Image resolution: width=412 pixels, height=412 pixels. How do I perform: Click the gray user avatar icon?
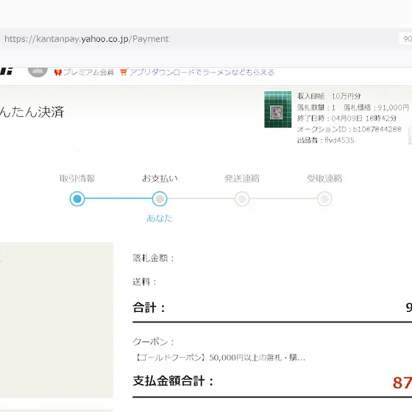(x=38, y=71)
